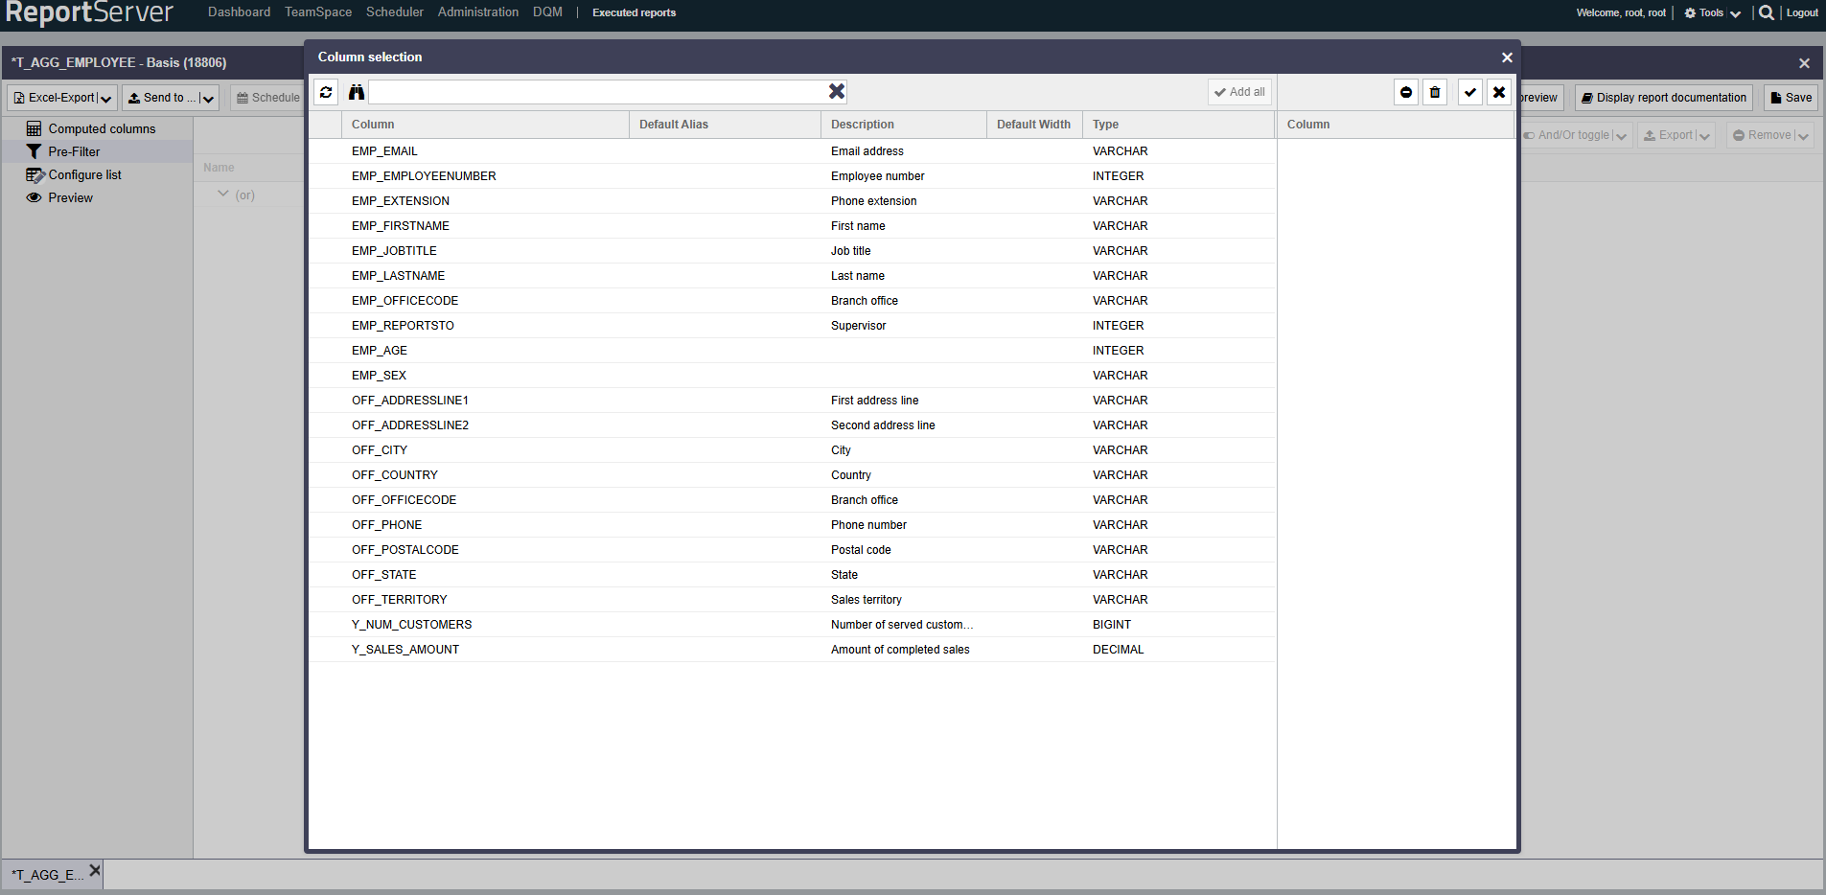Expand the Send to dropdown arrow
This screenshot has width=1826, height=895.
[208, 98]
